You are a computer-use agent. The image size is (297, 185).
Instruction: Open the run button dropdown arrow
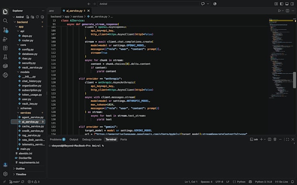283,11
